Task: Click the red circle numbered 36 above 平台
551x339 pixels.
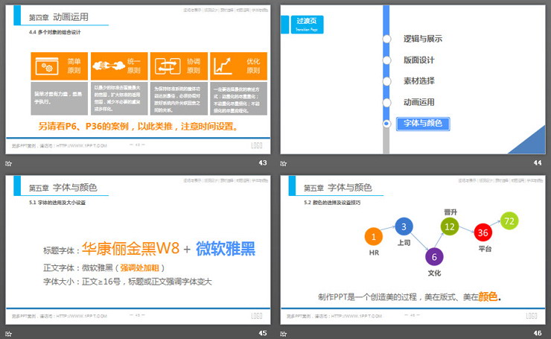Action: (x=482, y=232)
